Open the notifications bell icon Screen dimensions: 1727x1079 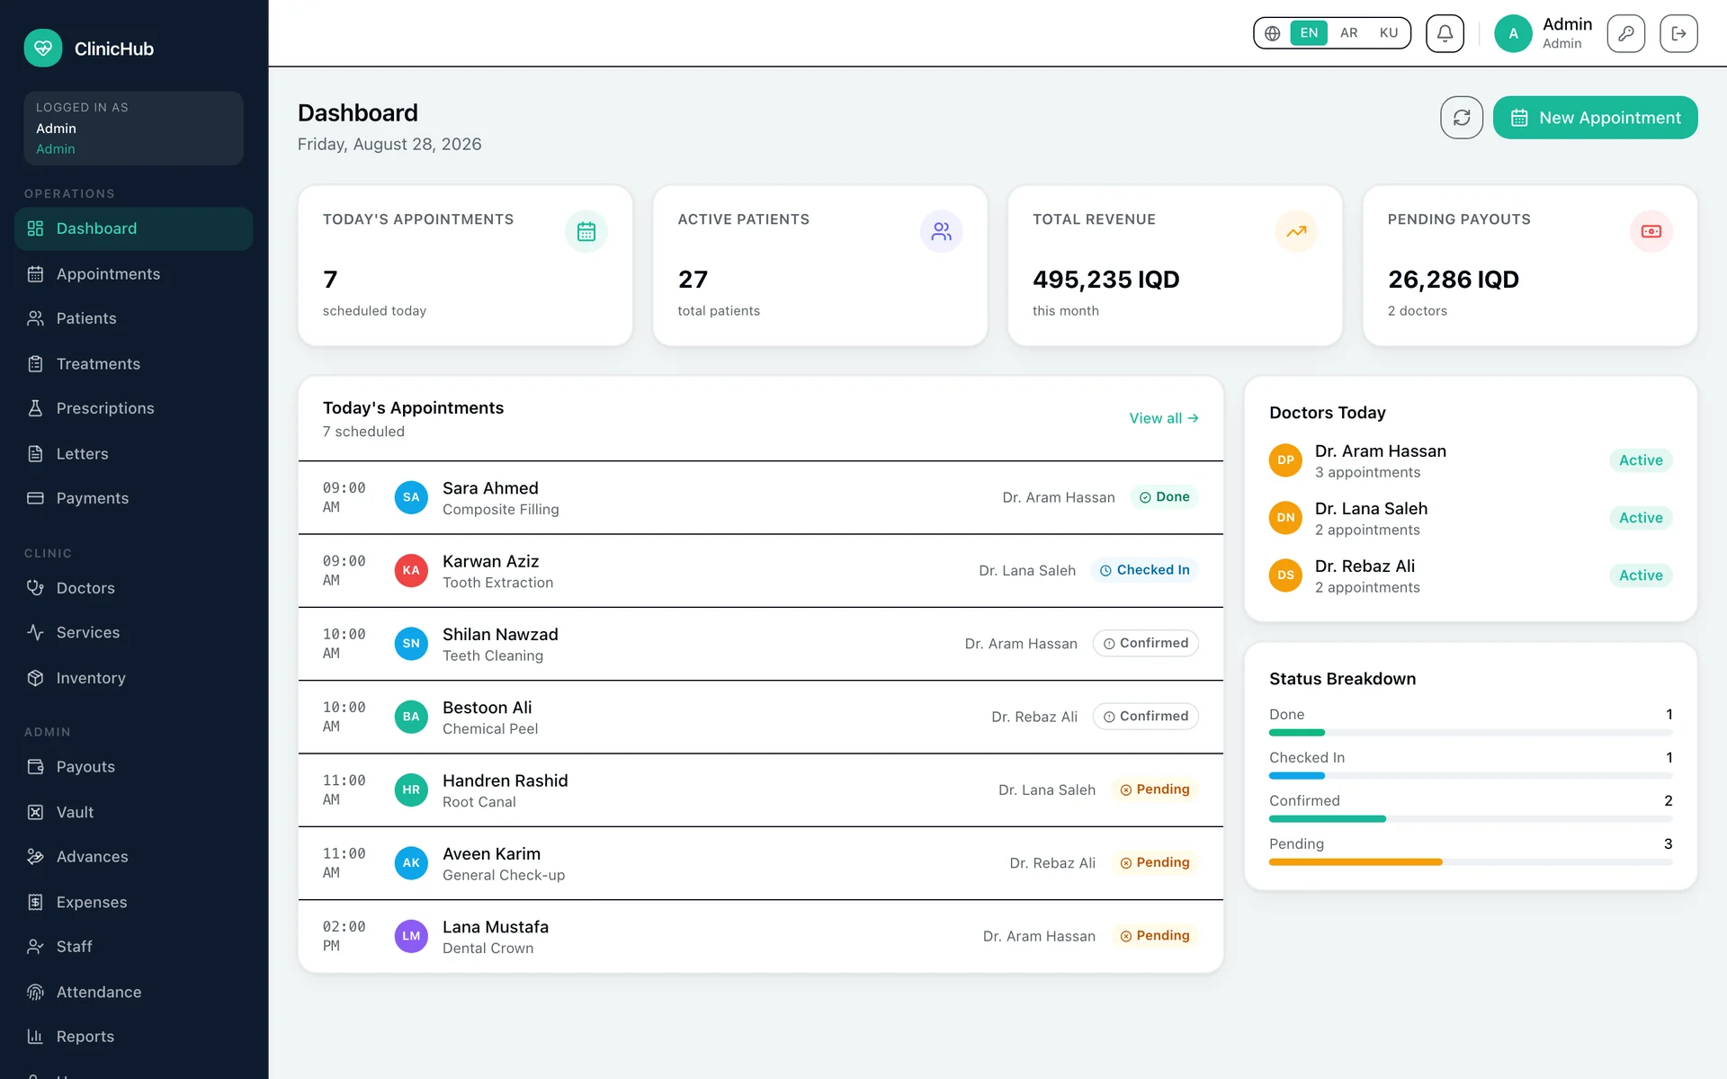click(x=1445, y=33)
